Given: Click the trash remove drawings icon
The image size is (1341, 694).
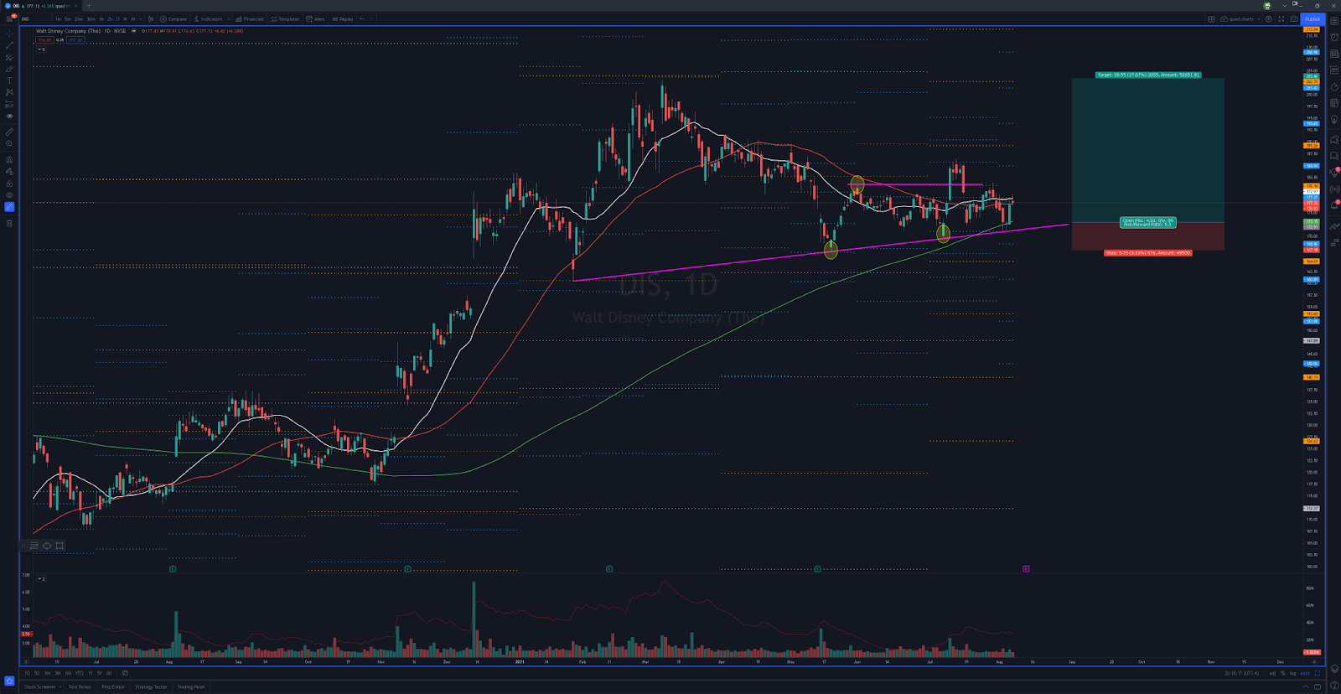Looking at the screenshot, I should (x=9, y=223).
